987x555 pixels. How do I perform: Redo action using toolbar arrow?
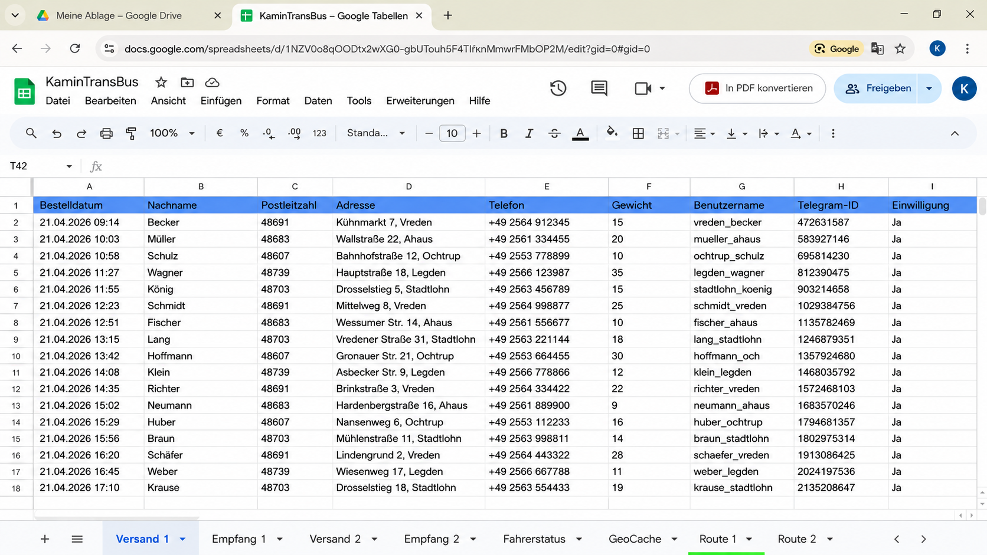pyautogui.click(x=81, y=133)
